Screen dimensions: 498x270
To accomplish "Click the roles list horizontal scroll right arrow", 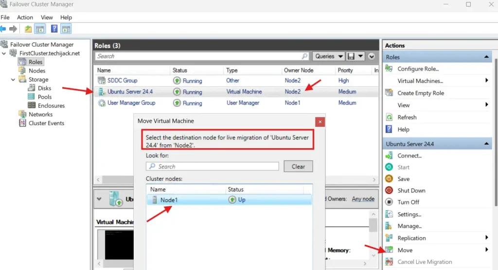I will (374, 180).
